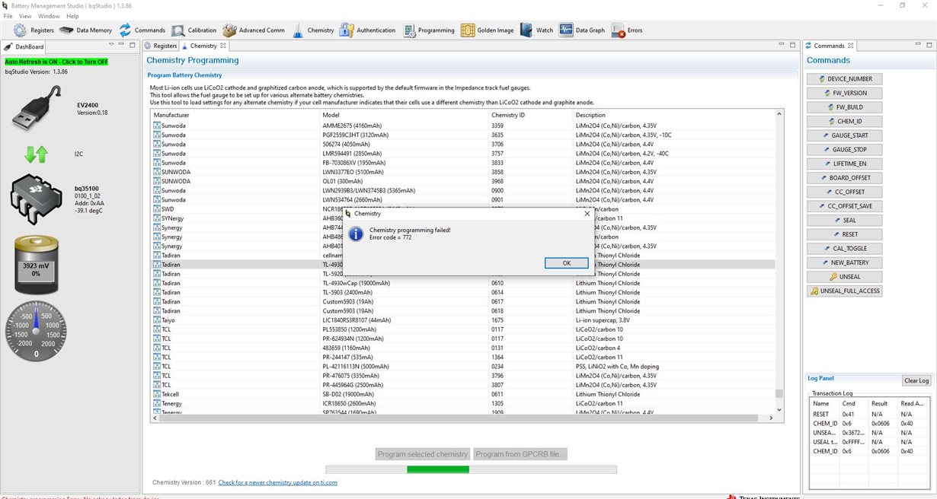Open the Chemistry toolbar item
Image resolution: width=937 pixels, height=499 pixels.
point(312,30)
